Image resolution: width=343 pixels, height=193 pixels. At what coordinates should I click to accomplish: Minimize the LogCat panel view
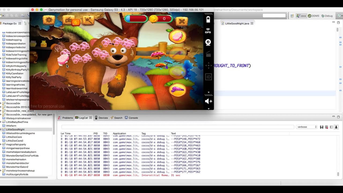point(334,117)
